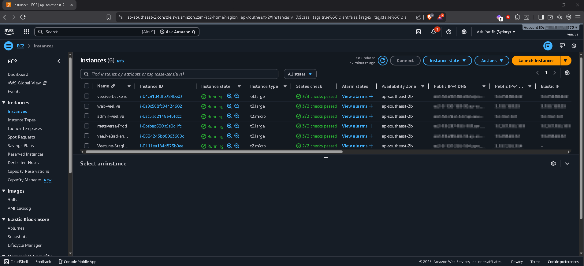Collapse the Images sidebar section
Image resolution: width=584 pixels, height=266 pixels.
tap(4, 191)
